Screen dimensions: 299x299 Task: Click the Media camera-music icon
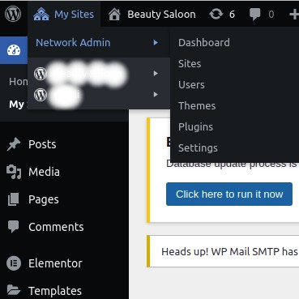(14, 172)
